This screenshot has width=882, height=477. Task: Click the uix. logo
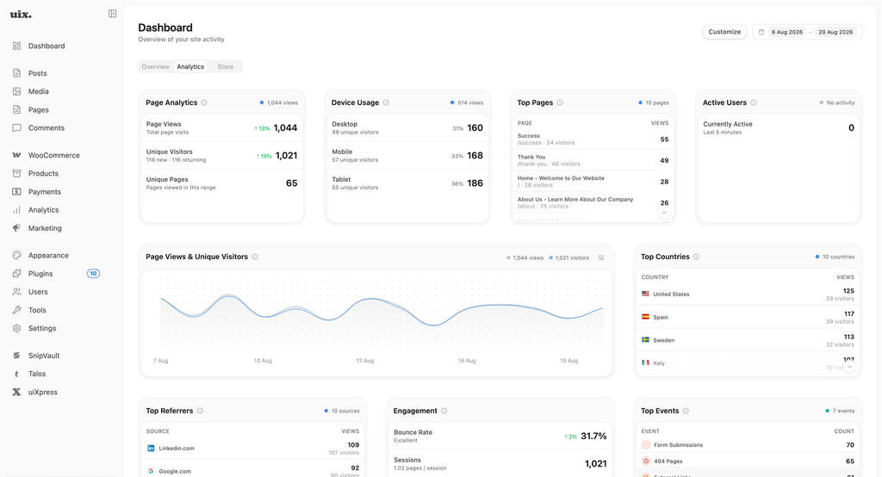click(x=21, y=14)
